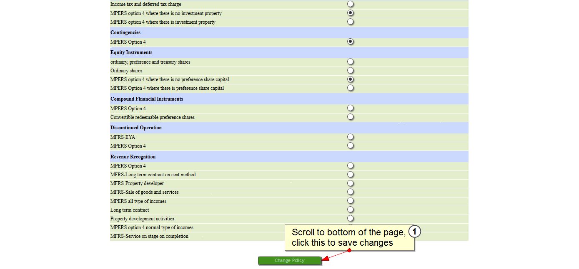Choose MPERS option 4 with no investment property
The height and width of the screenshot is (269, 579).
coord(351,13)
